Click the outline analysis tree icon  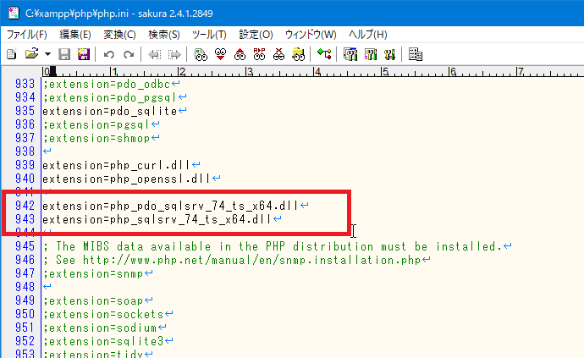324,53
